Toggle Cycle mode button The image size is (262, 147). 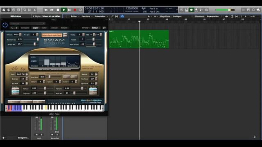pyautogui.click(x=80, y=10)
